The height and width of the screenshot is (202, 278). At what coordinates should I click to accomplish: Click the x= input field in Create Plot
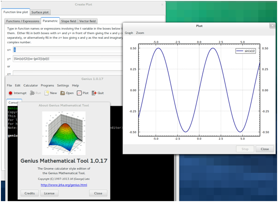[x=68, y=50]
